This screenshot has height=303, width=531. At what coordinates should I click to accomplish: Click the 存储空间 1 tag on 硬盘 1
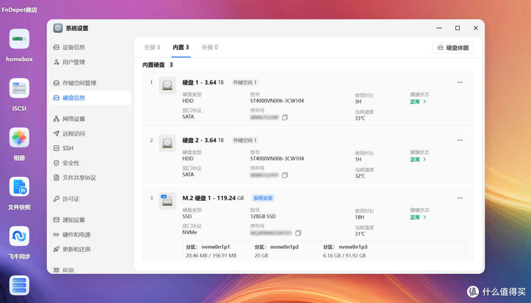(x=244, y=83)
